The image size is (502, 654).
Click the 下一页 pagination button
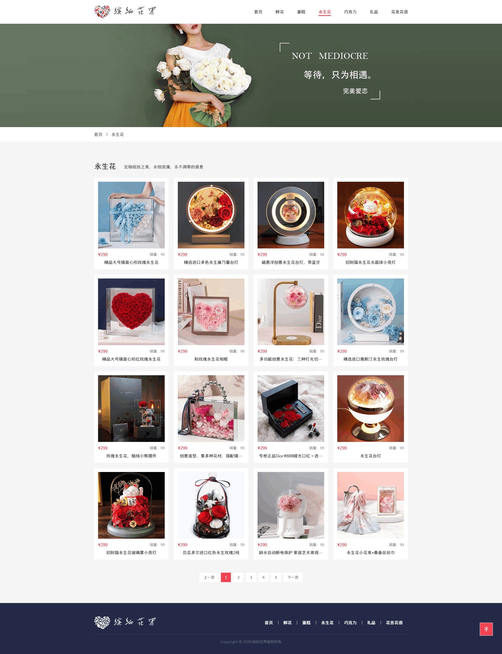[x=293, y=577]
